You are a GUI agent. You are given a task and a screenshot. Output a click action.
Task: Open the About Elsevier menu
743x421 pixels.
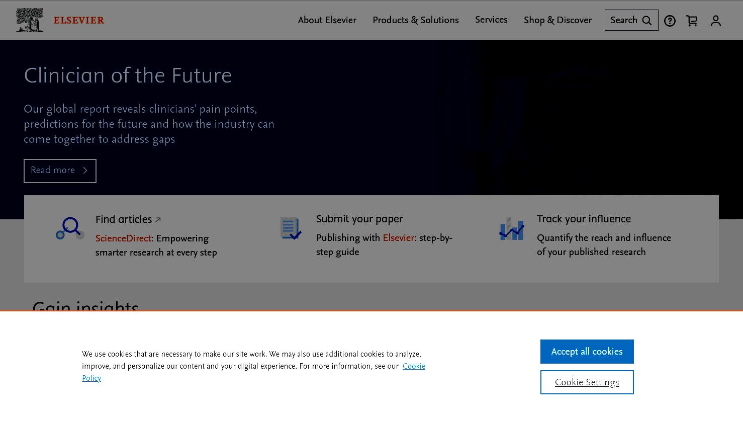[x=327, y=20]
